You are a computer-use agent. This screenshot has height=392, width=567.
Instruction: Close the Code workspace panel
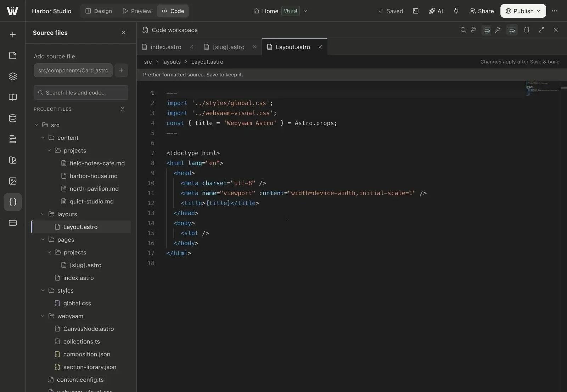point(556,30)
